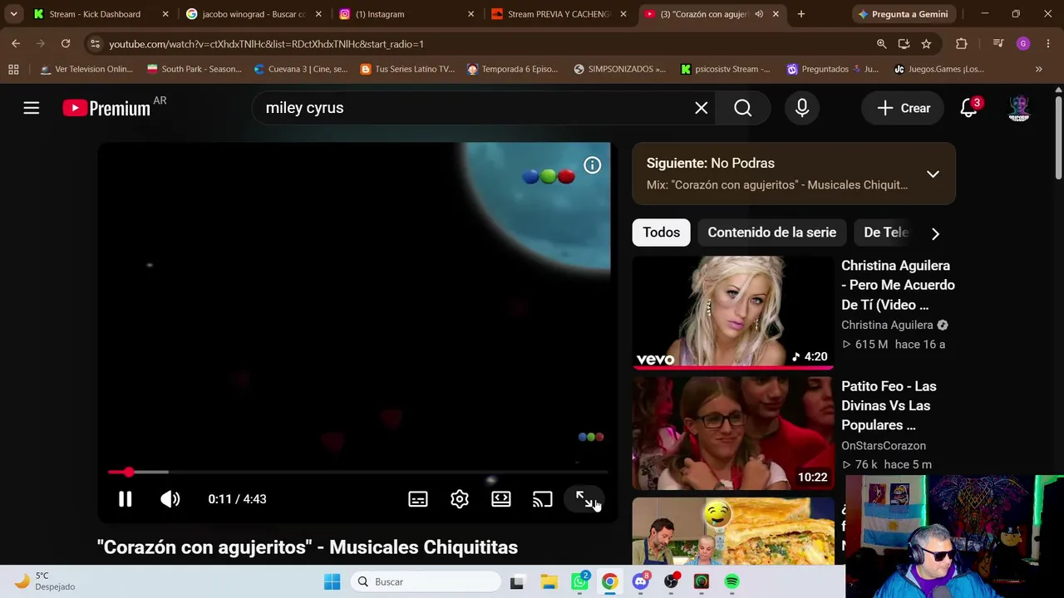This screenshot has width=1064, height=598.
Task: Open the Chrome three-dot menu
Action: 1048,44
